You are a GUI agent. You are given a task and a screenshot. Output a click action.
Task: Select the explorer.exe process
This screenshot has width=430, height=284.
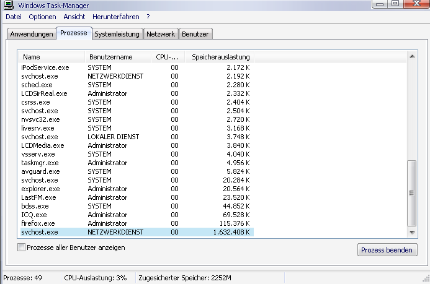pyautogui.click(x=137, y=189)
